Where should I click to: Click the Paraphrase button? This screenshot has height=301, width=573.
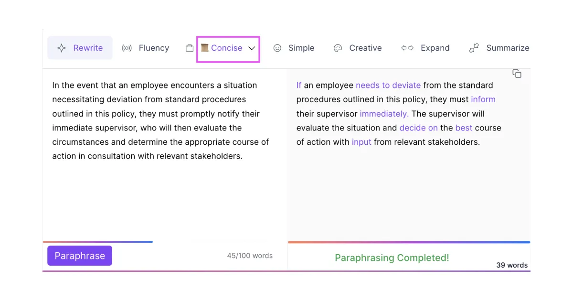[80, 256]
